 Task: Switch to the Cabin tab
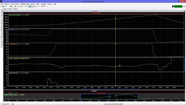click(5, 9)
